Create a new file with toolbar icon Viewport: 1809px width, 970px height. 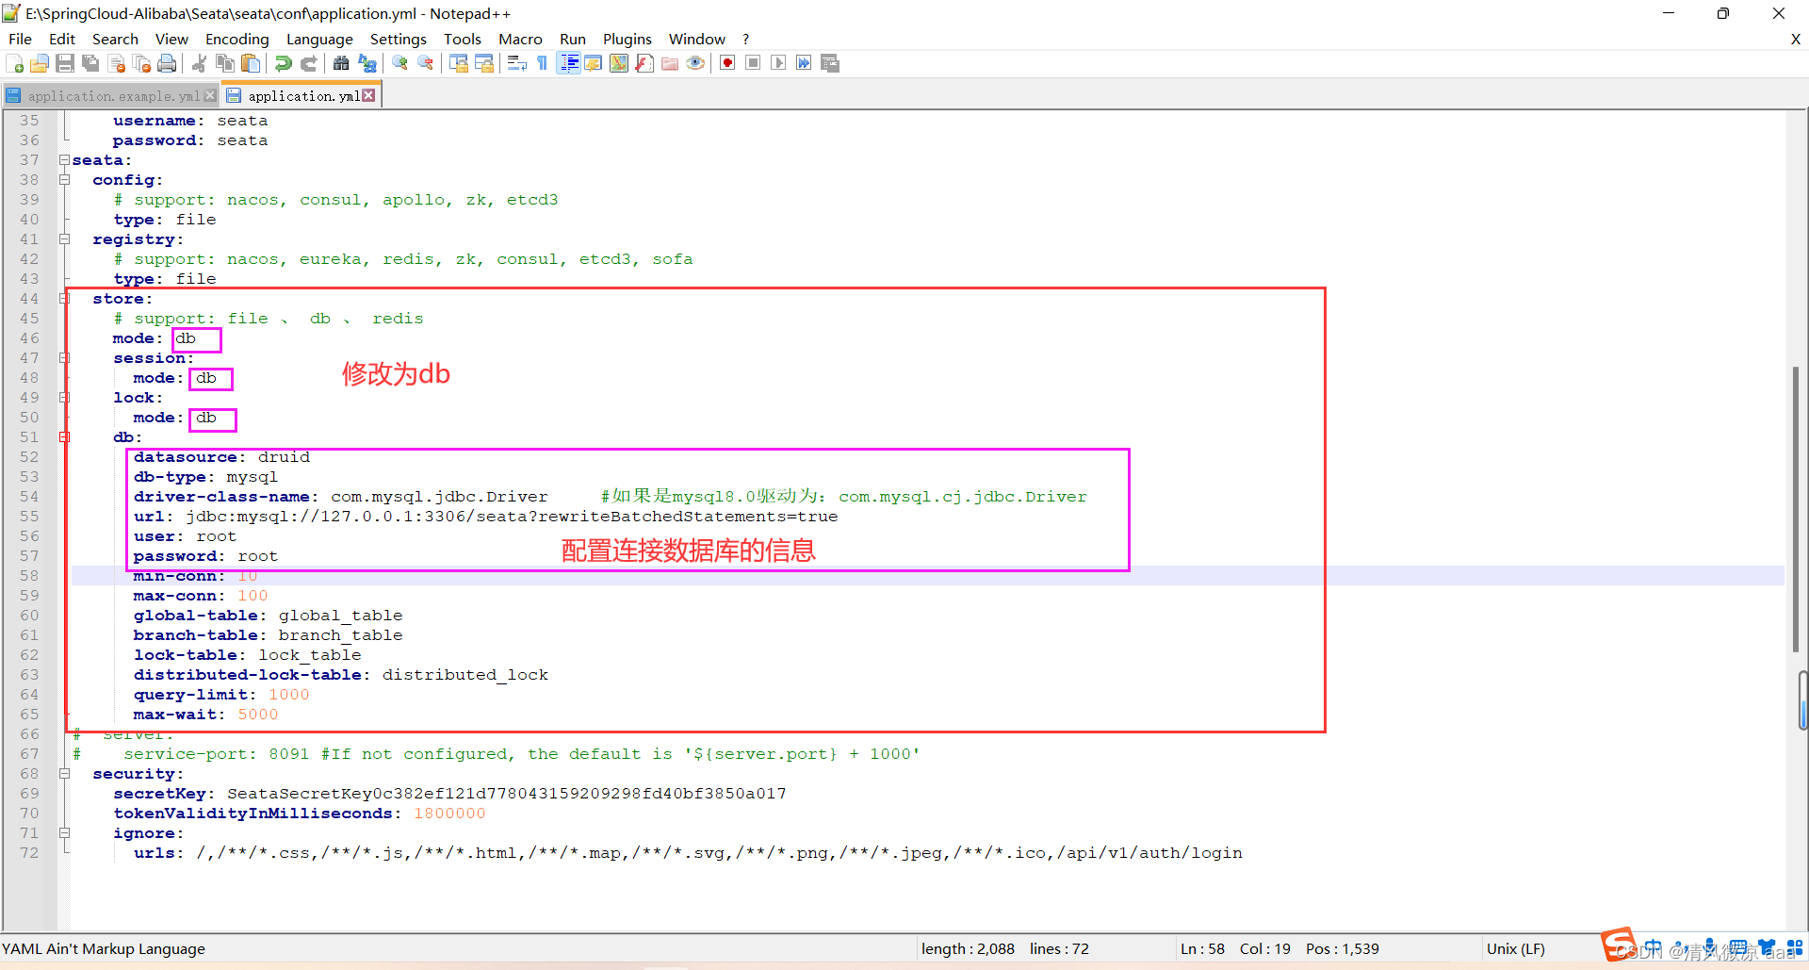point(14,63)
